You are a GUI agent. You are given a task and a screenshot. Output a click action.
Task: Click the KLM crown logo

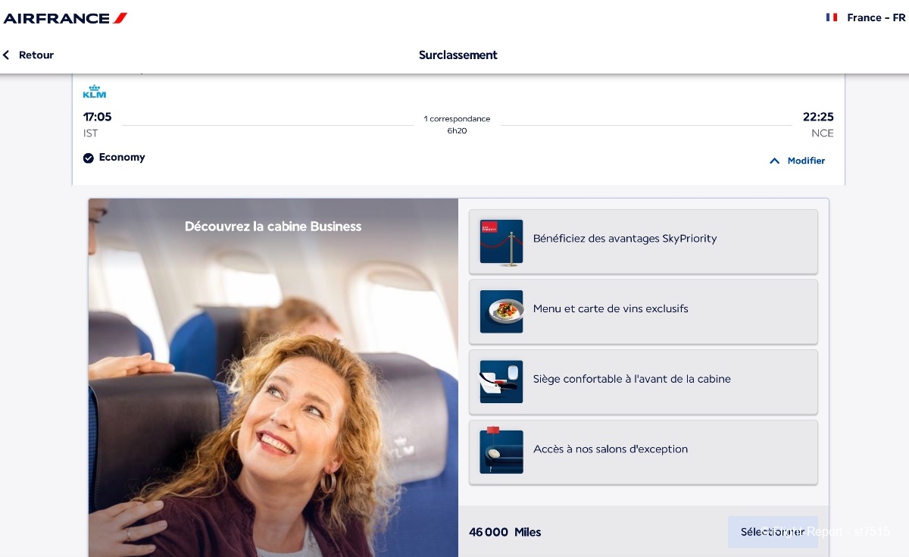tap(95, 92)
